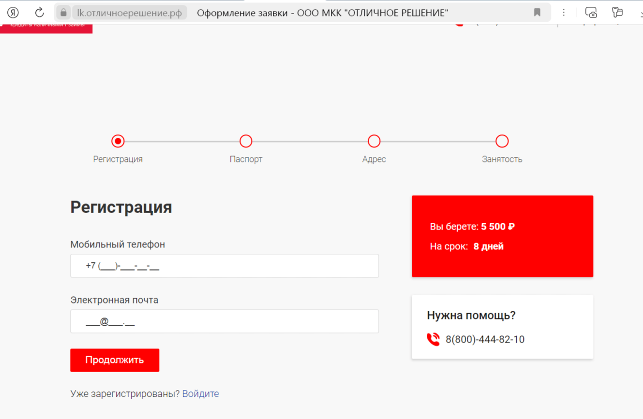Bookmark the page with the flag icon
This screenshot has width=643, height=419.
(x=537, y=13)
